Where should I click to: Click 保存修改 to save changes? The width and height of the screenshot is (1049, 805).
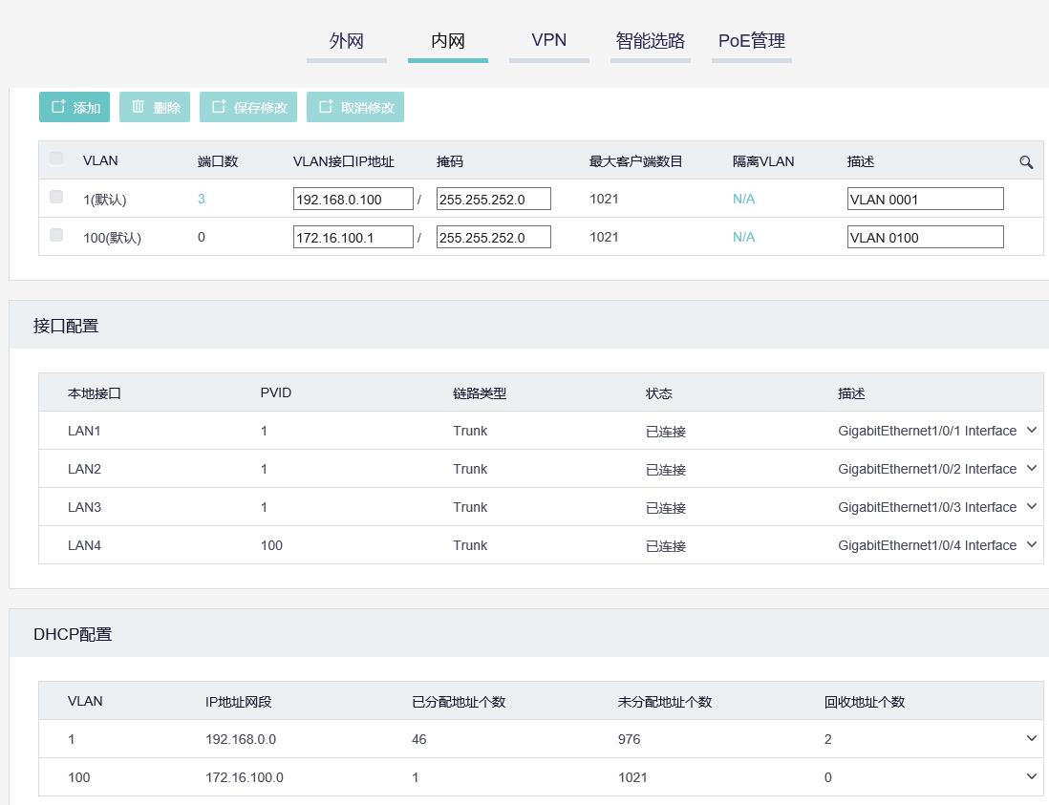click(x=248, y=107)
